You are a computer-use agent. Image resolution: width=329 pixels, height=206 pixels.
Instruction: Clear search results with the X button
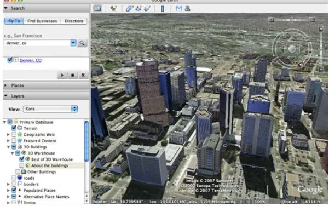(x=83, y=75)
